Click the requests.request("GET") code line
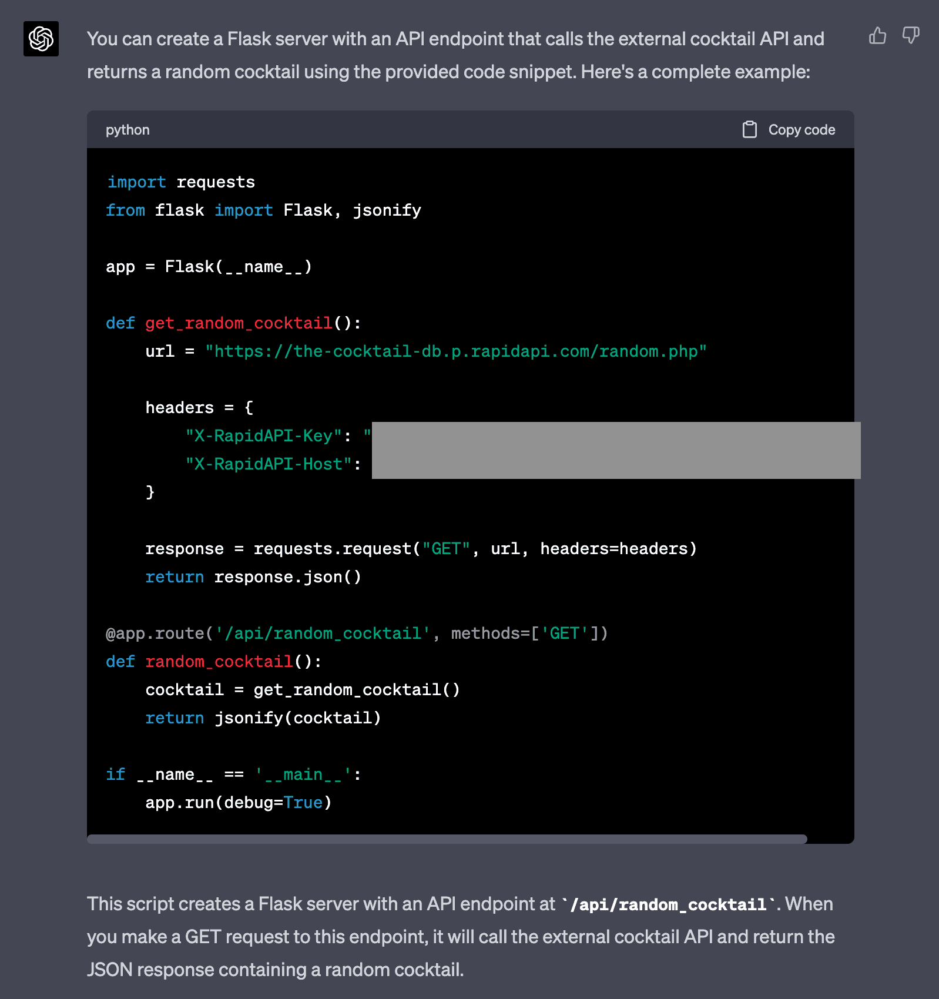This screenshot has height=999, width=939. pyautogui.click(x=421, y=549)
